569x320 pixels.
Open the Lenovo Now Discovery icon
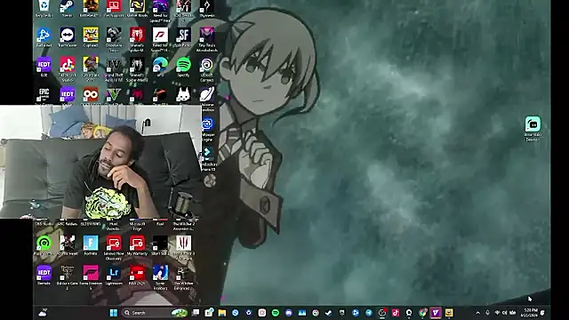pyautogui.click(x=114, y=248)
